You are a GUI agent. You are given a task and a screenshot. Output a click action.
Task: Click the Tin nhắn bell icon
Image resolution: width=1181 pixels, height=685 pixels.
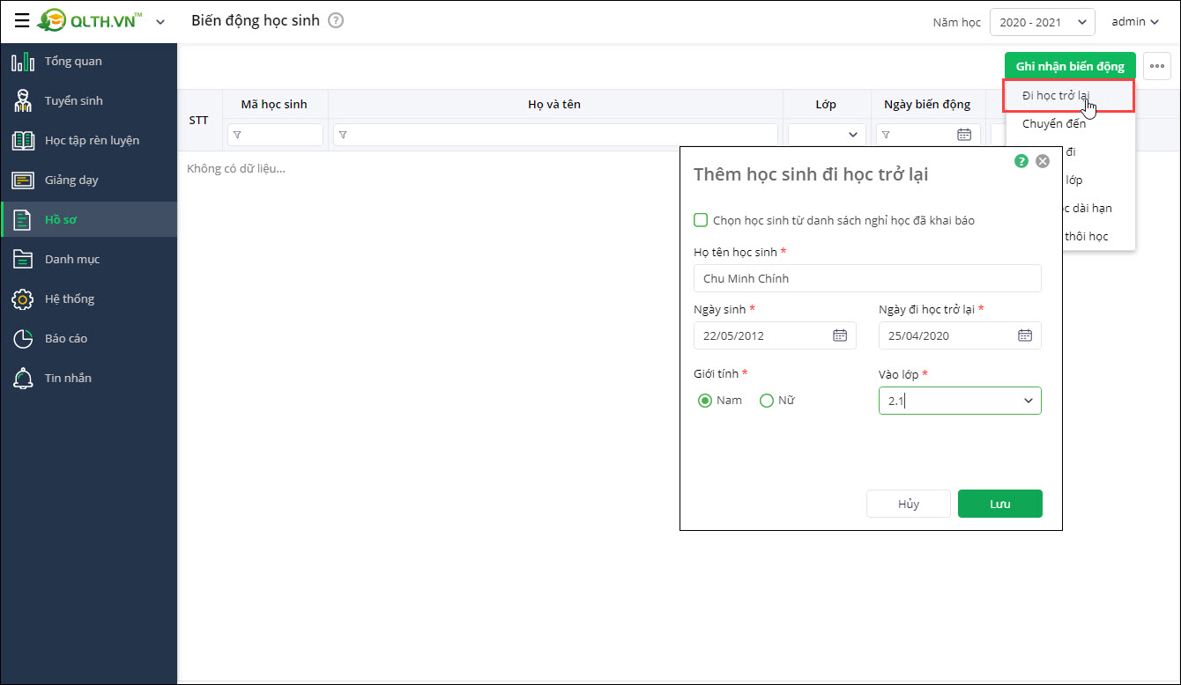click(x=23, y=378)
